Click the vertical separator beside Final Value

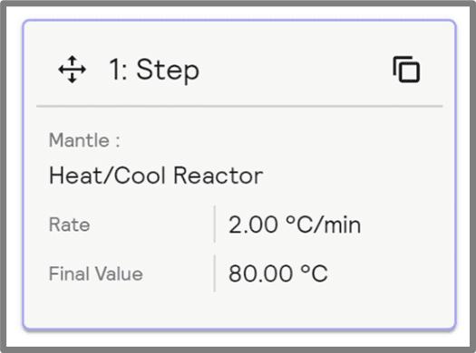pos(215,273)
